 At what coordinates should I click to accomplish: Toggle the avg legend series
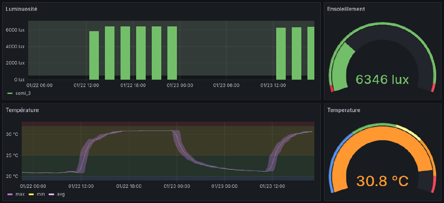coord(61,194)
